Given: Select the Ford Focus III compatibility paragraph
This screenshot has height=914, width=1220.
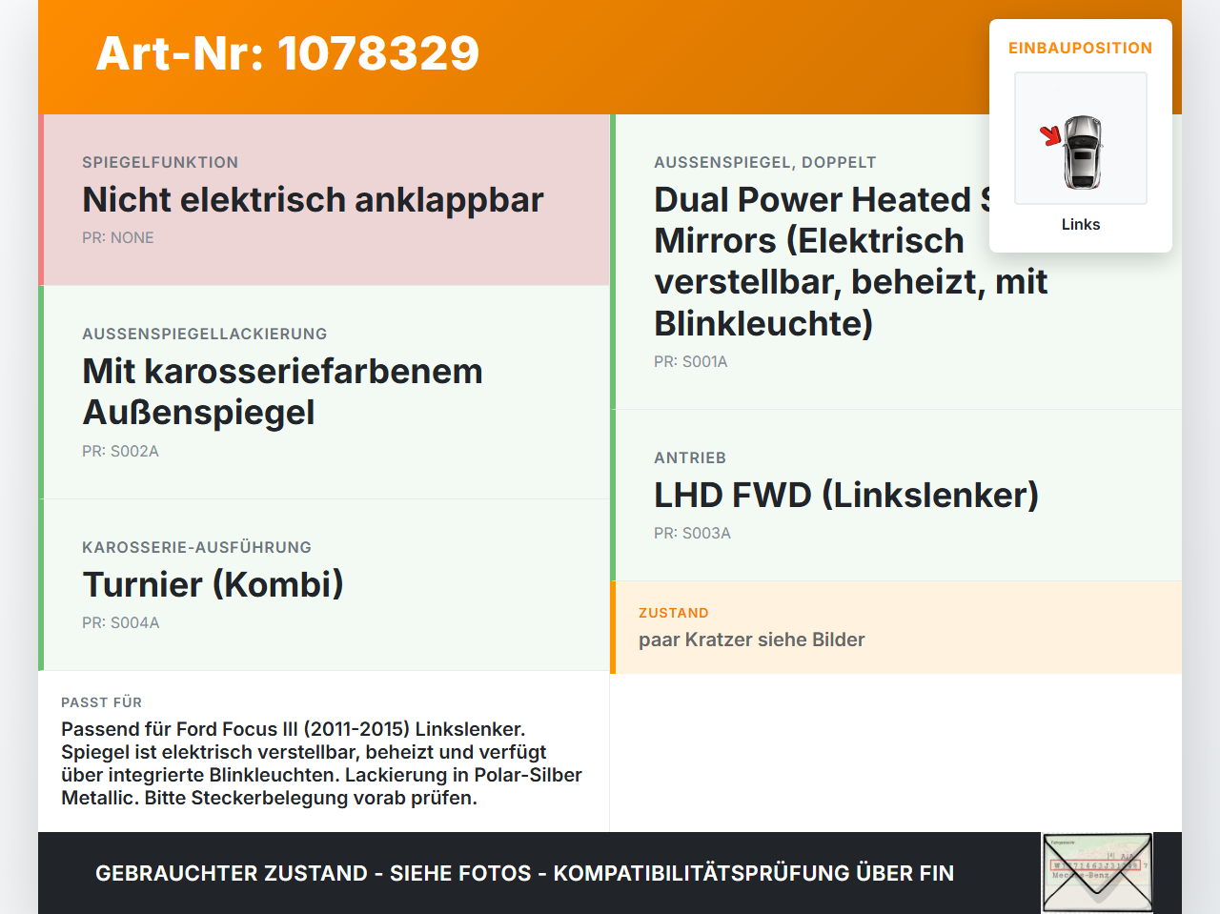Looking at the screenshot, I should 322,763.
